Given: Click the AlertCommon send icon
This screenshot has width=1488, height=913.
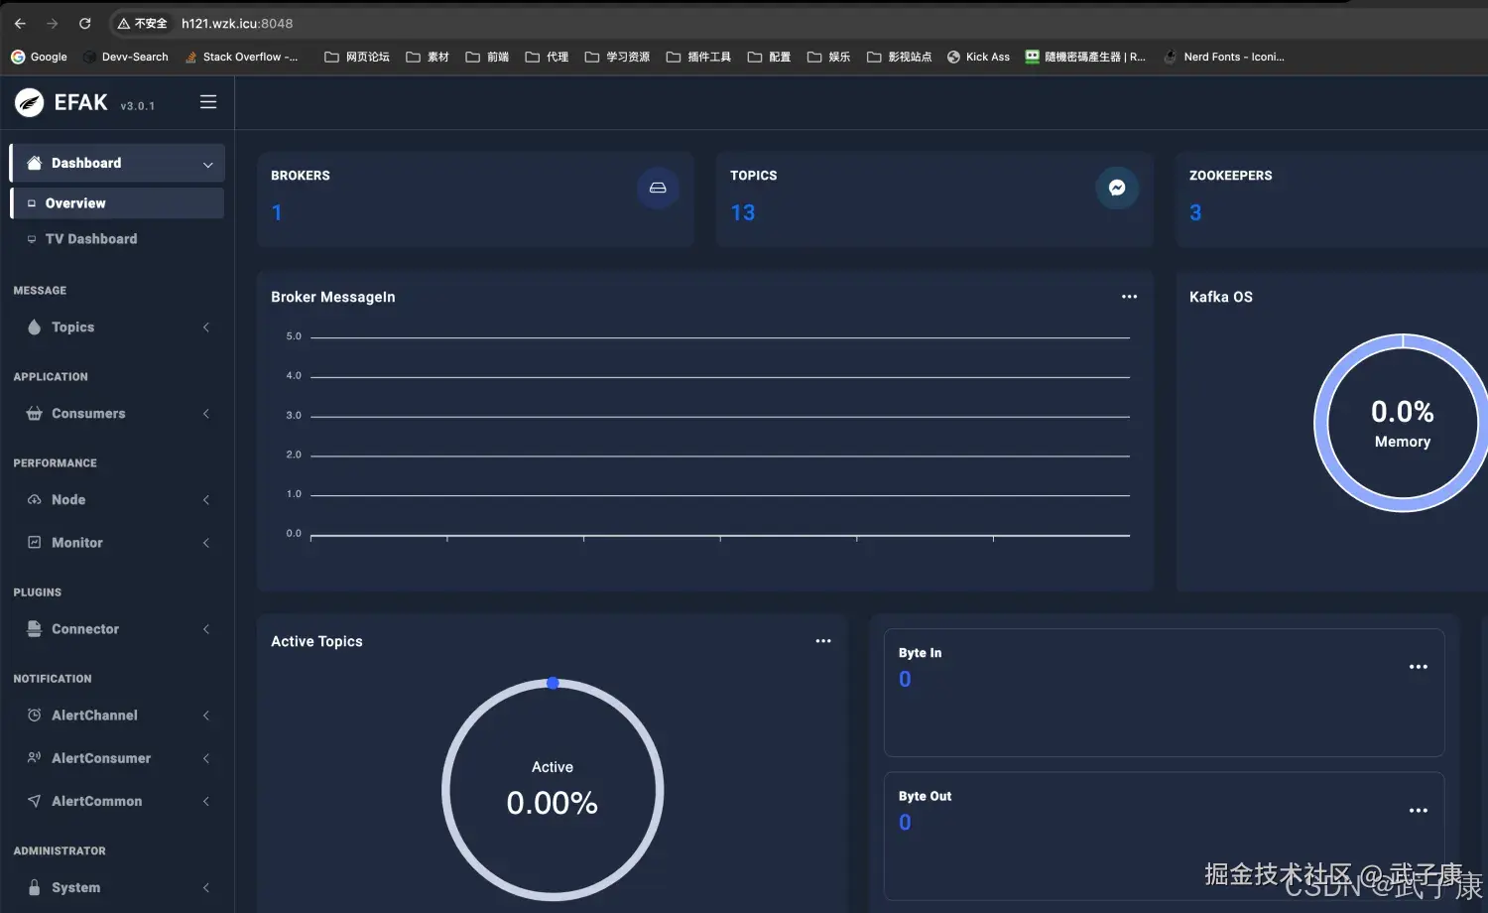Looking at the screenshot, I should tap(35, 801).
